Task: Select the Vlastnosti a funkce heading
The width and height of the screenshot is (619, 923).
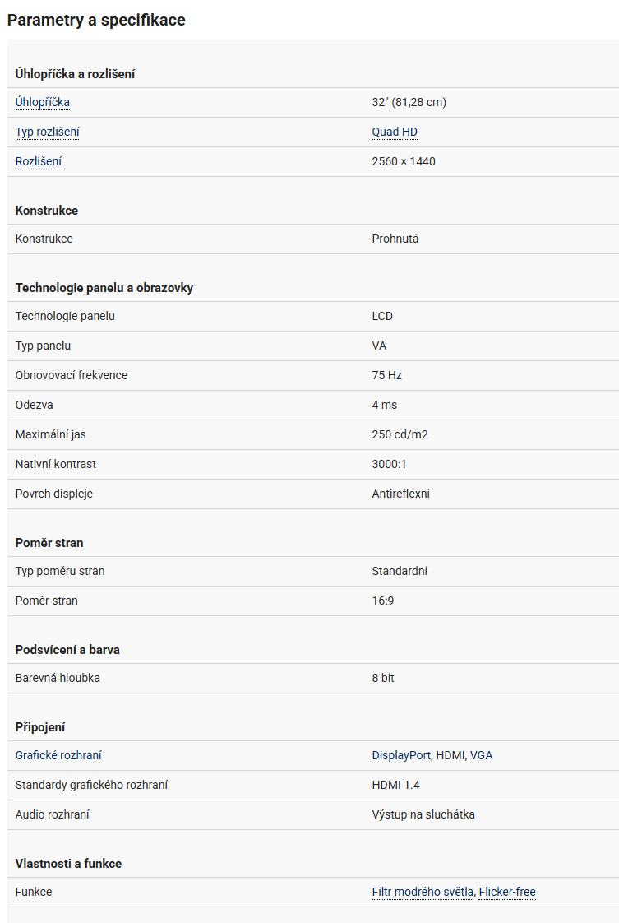Action: 68,864
